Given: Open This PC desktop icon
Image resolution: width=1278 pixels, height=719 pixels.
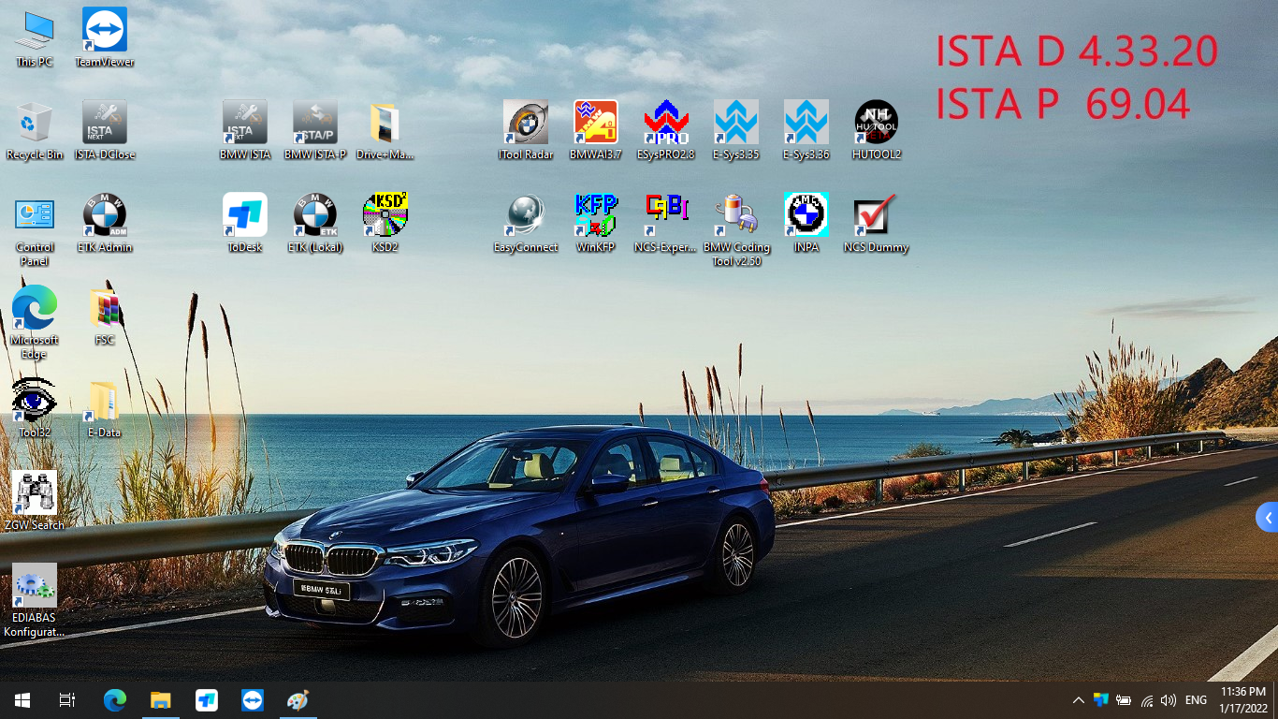Looking at the screenshot, I should point(35,37).
